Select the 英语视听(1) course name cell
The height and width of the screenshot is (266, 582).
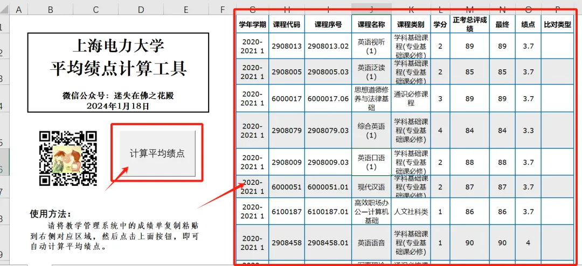[x=371, y=46]
